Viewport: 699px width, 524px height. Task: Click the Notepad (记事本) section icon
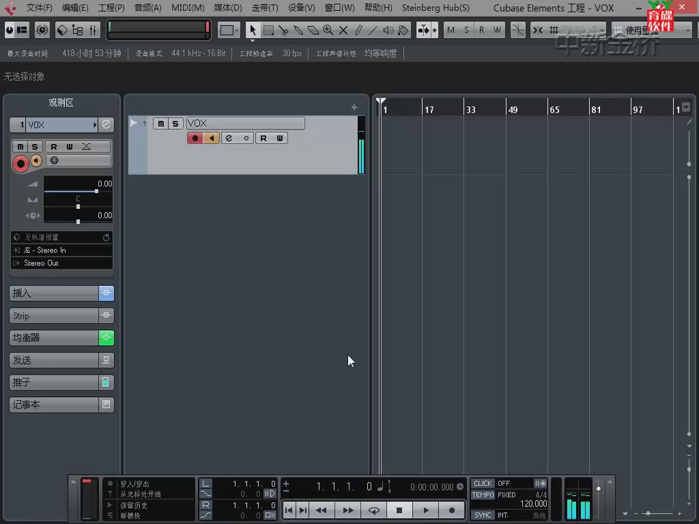pos(106,405)
